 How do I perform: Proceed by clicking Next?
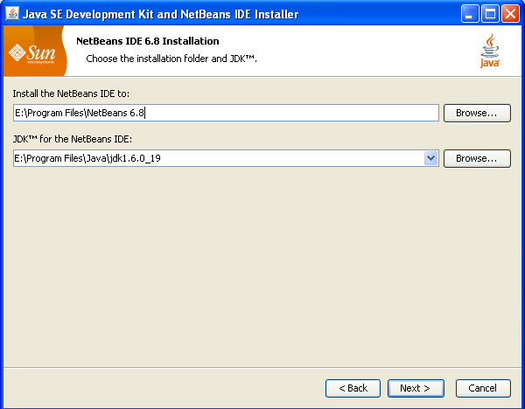click(415, 387)
